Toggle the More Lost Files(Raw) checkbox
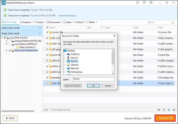This screenshot has height=124, width=178. coord(10,50)
